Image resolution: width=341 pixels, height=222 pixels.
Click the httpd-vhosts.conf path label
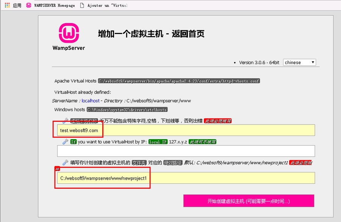coord(179,81)
